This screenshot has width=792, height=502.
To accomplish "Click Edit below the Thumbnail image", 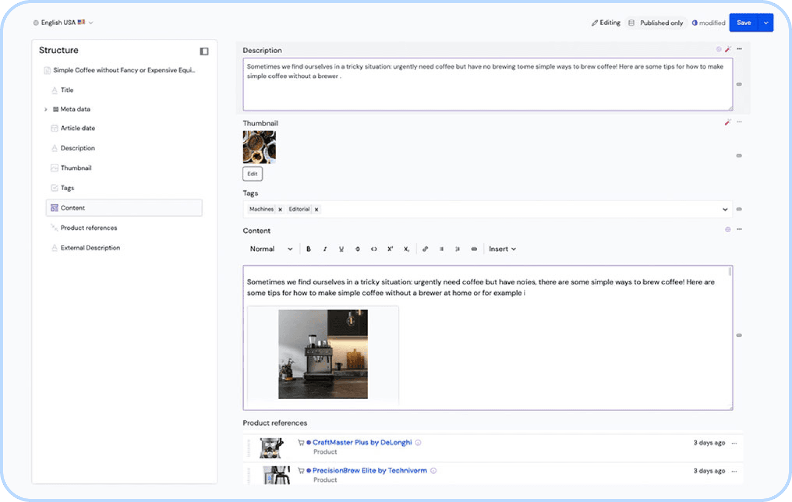I will click(252, 174).
